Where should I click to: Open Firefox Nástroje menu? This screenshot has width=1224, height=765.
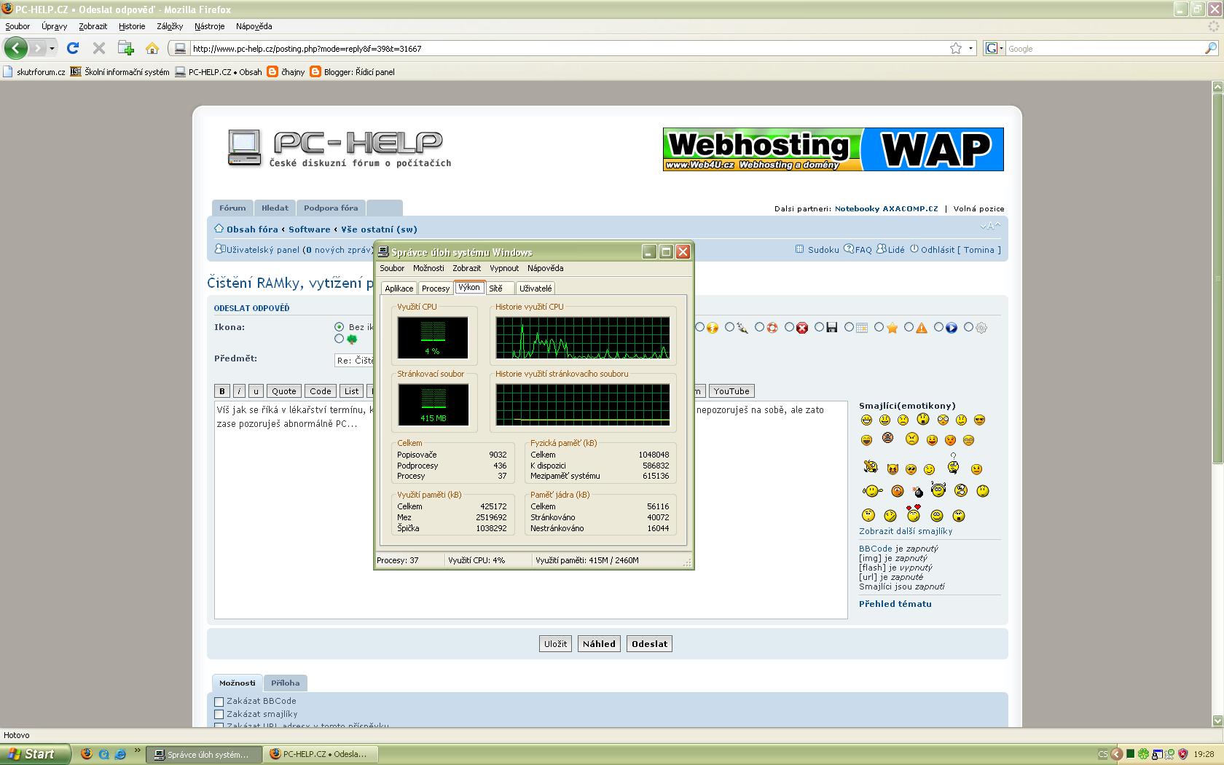click(x=210, y=26)
